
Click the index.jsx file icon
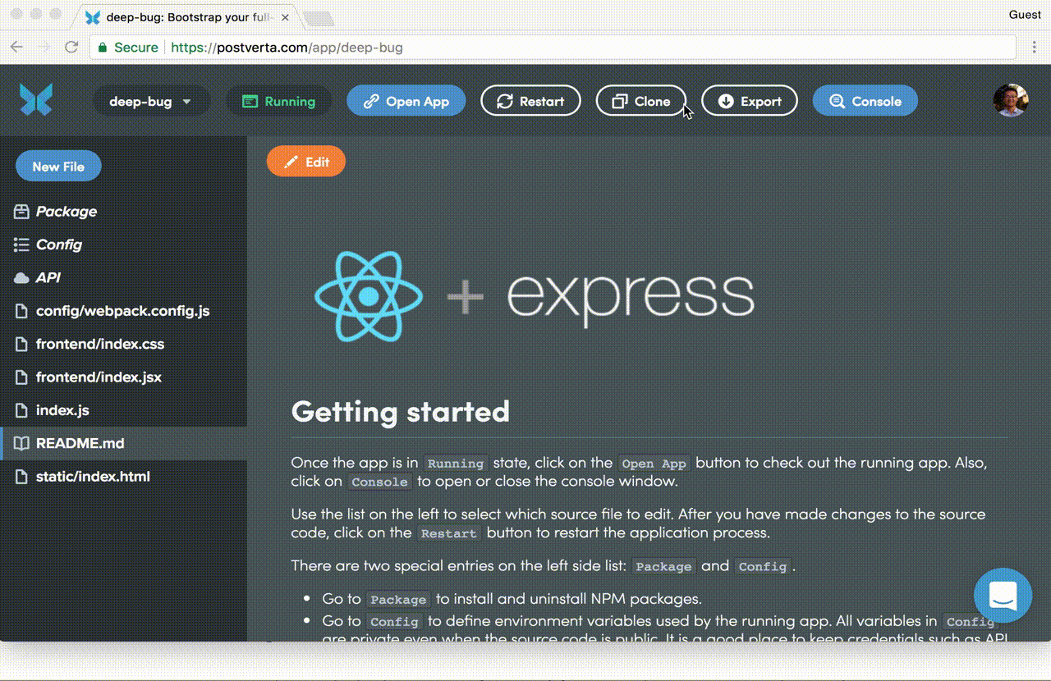click(21, 377)
